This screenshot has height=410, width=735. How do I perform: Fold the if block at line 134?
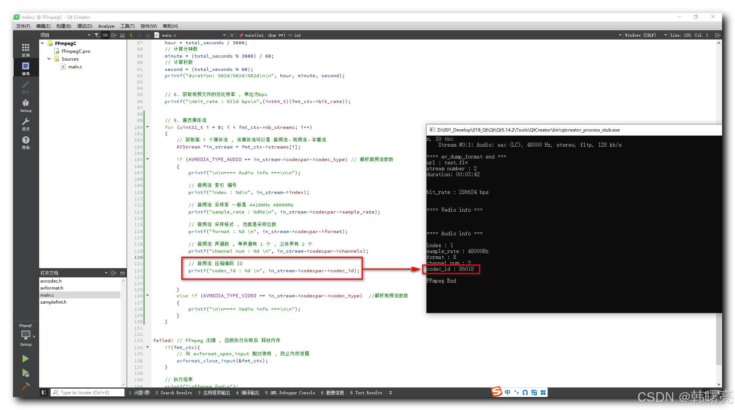(x=148, y=347)
